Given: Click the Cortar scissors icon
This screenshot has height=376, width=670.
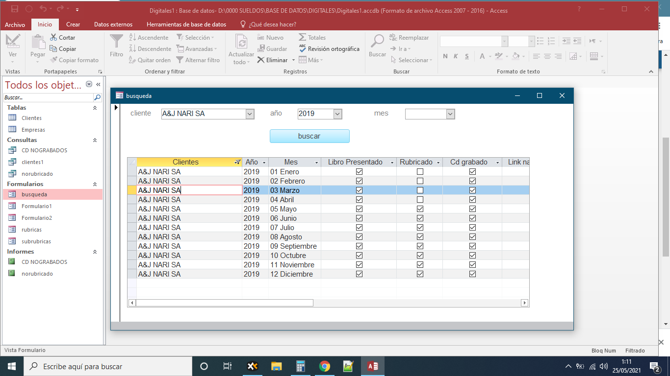Looking at the screenshot, I should tap(54, 38).
